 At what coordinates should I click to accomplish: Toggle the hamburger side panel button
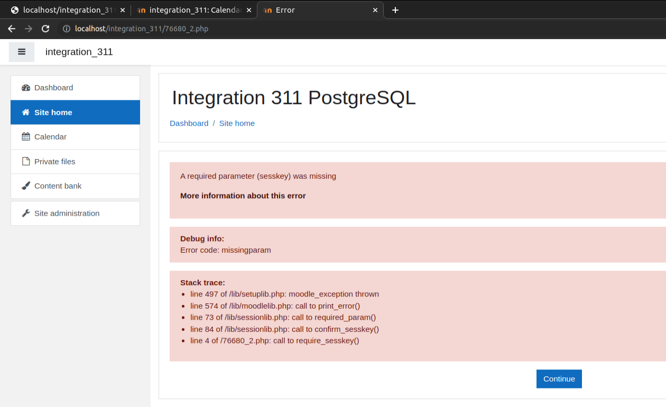pos(22,52)
